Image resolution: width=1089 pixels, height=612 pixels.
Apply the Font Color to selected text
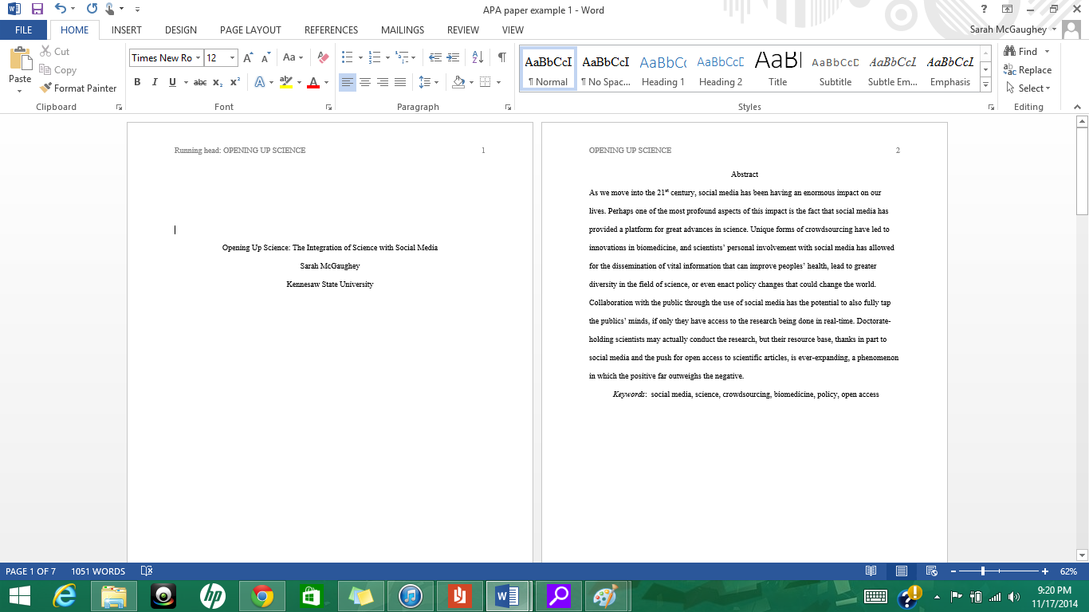pyautogui.click(x=314, y=82)
